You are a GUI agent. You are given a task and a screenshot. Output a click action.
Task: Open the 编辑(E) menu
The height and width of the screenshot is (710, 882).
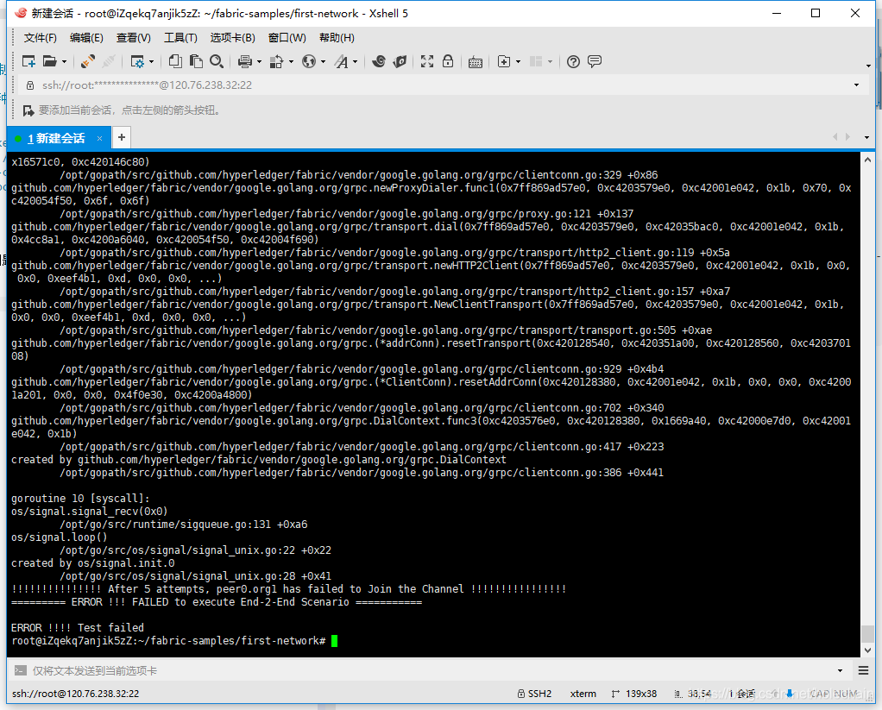point(86,38)
